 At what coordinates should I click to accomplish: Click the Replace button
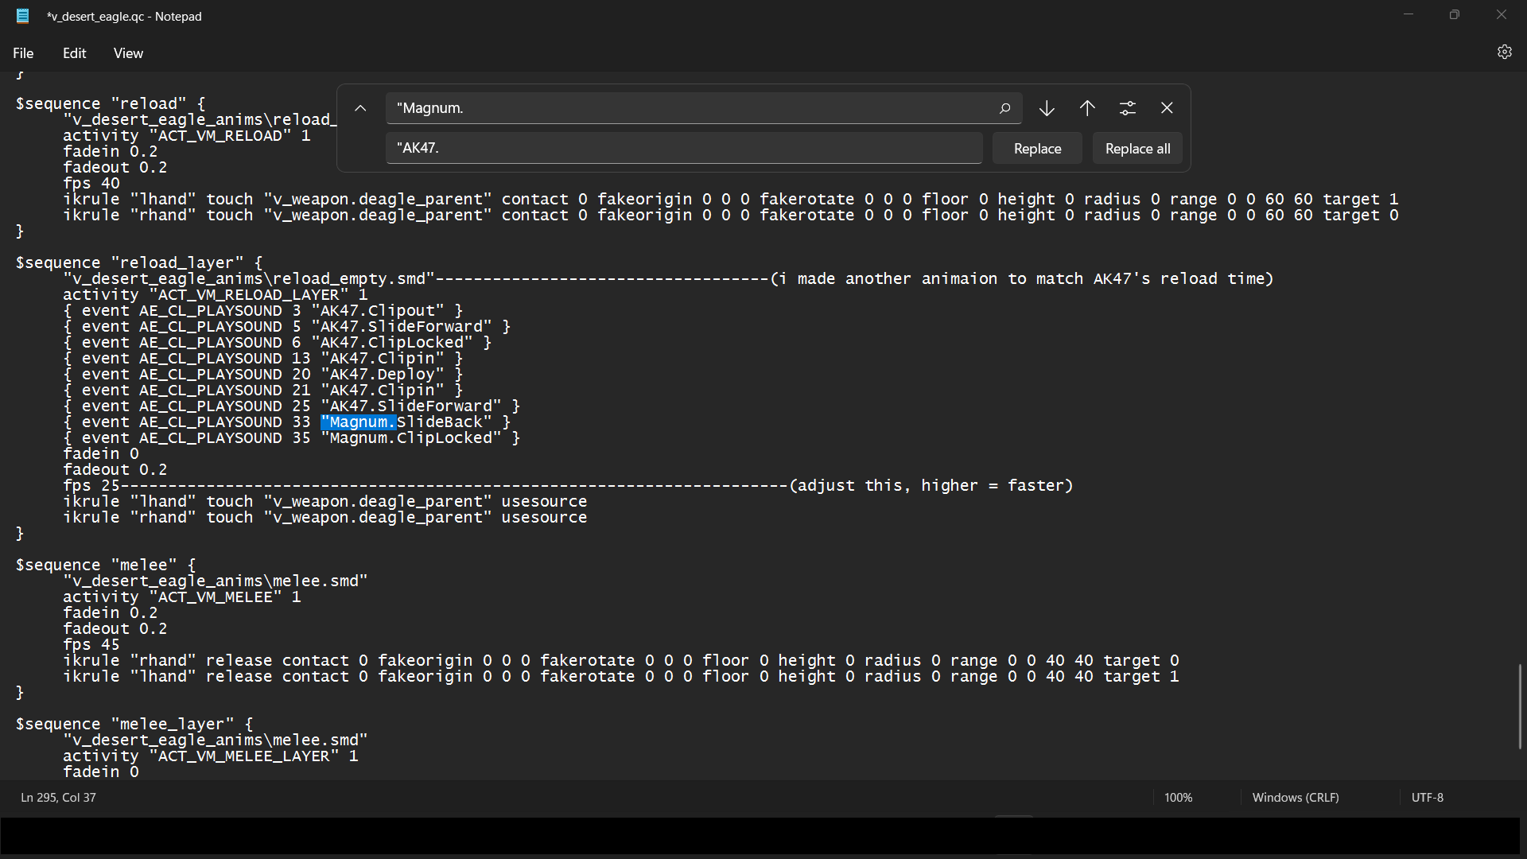1037,149
